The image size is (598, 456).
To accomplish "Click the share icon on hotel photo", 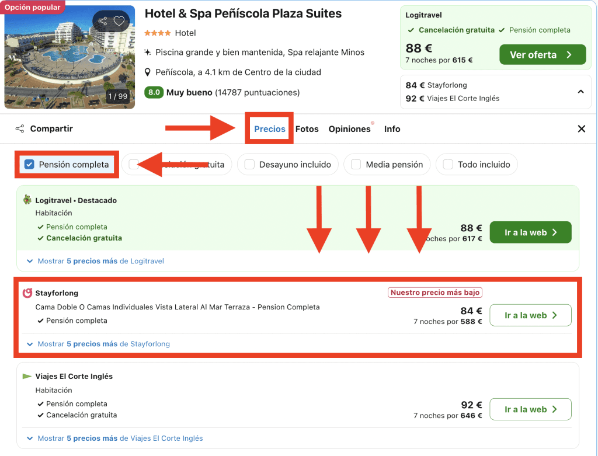I will (x=103, y=22).
